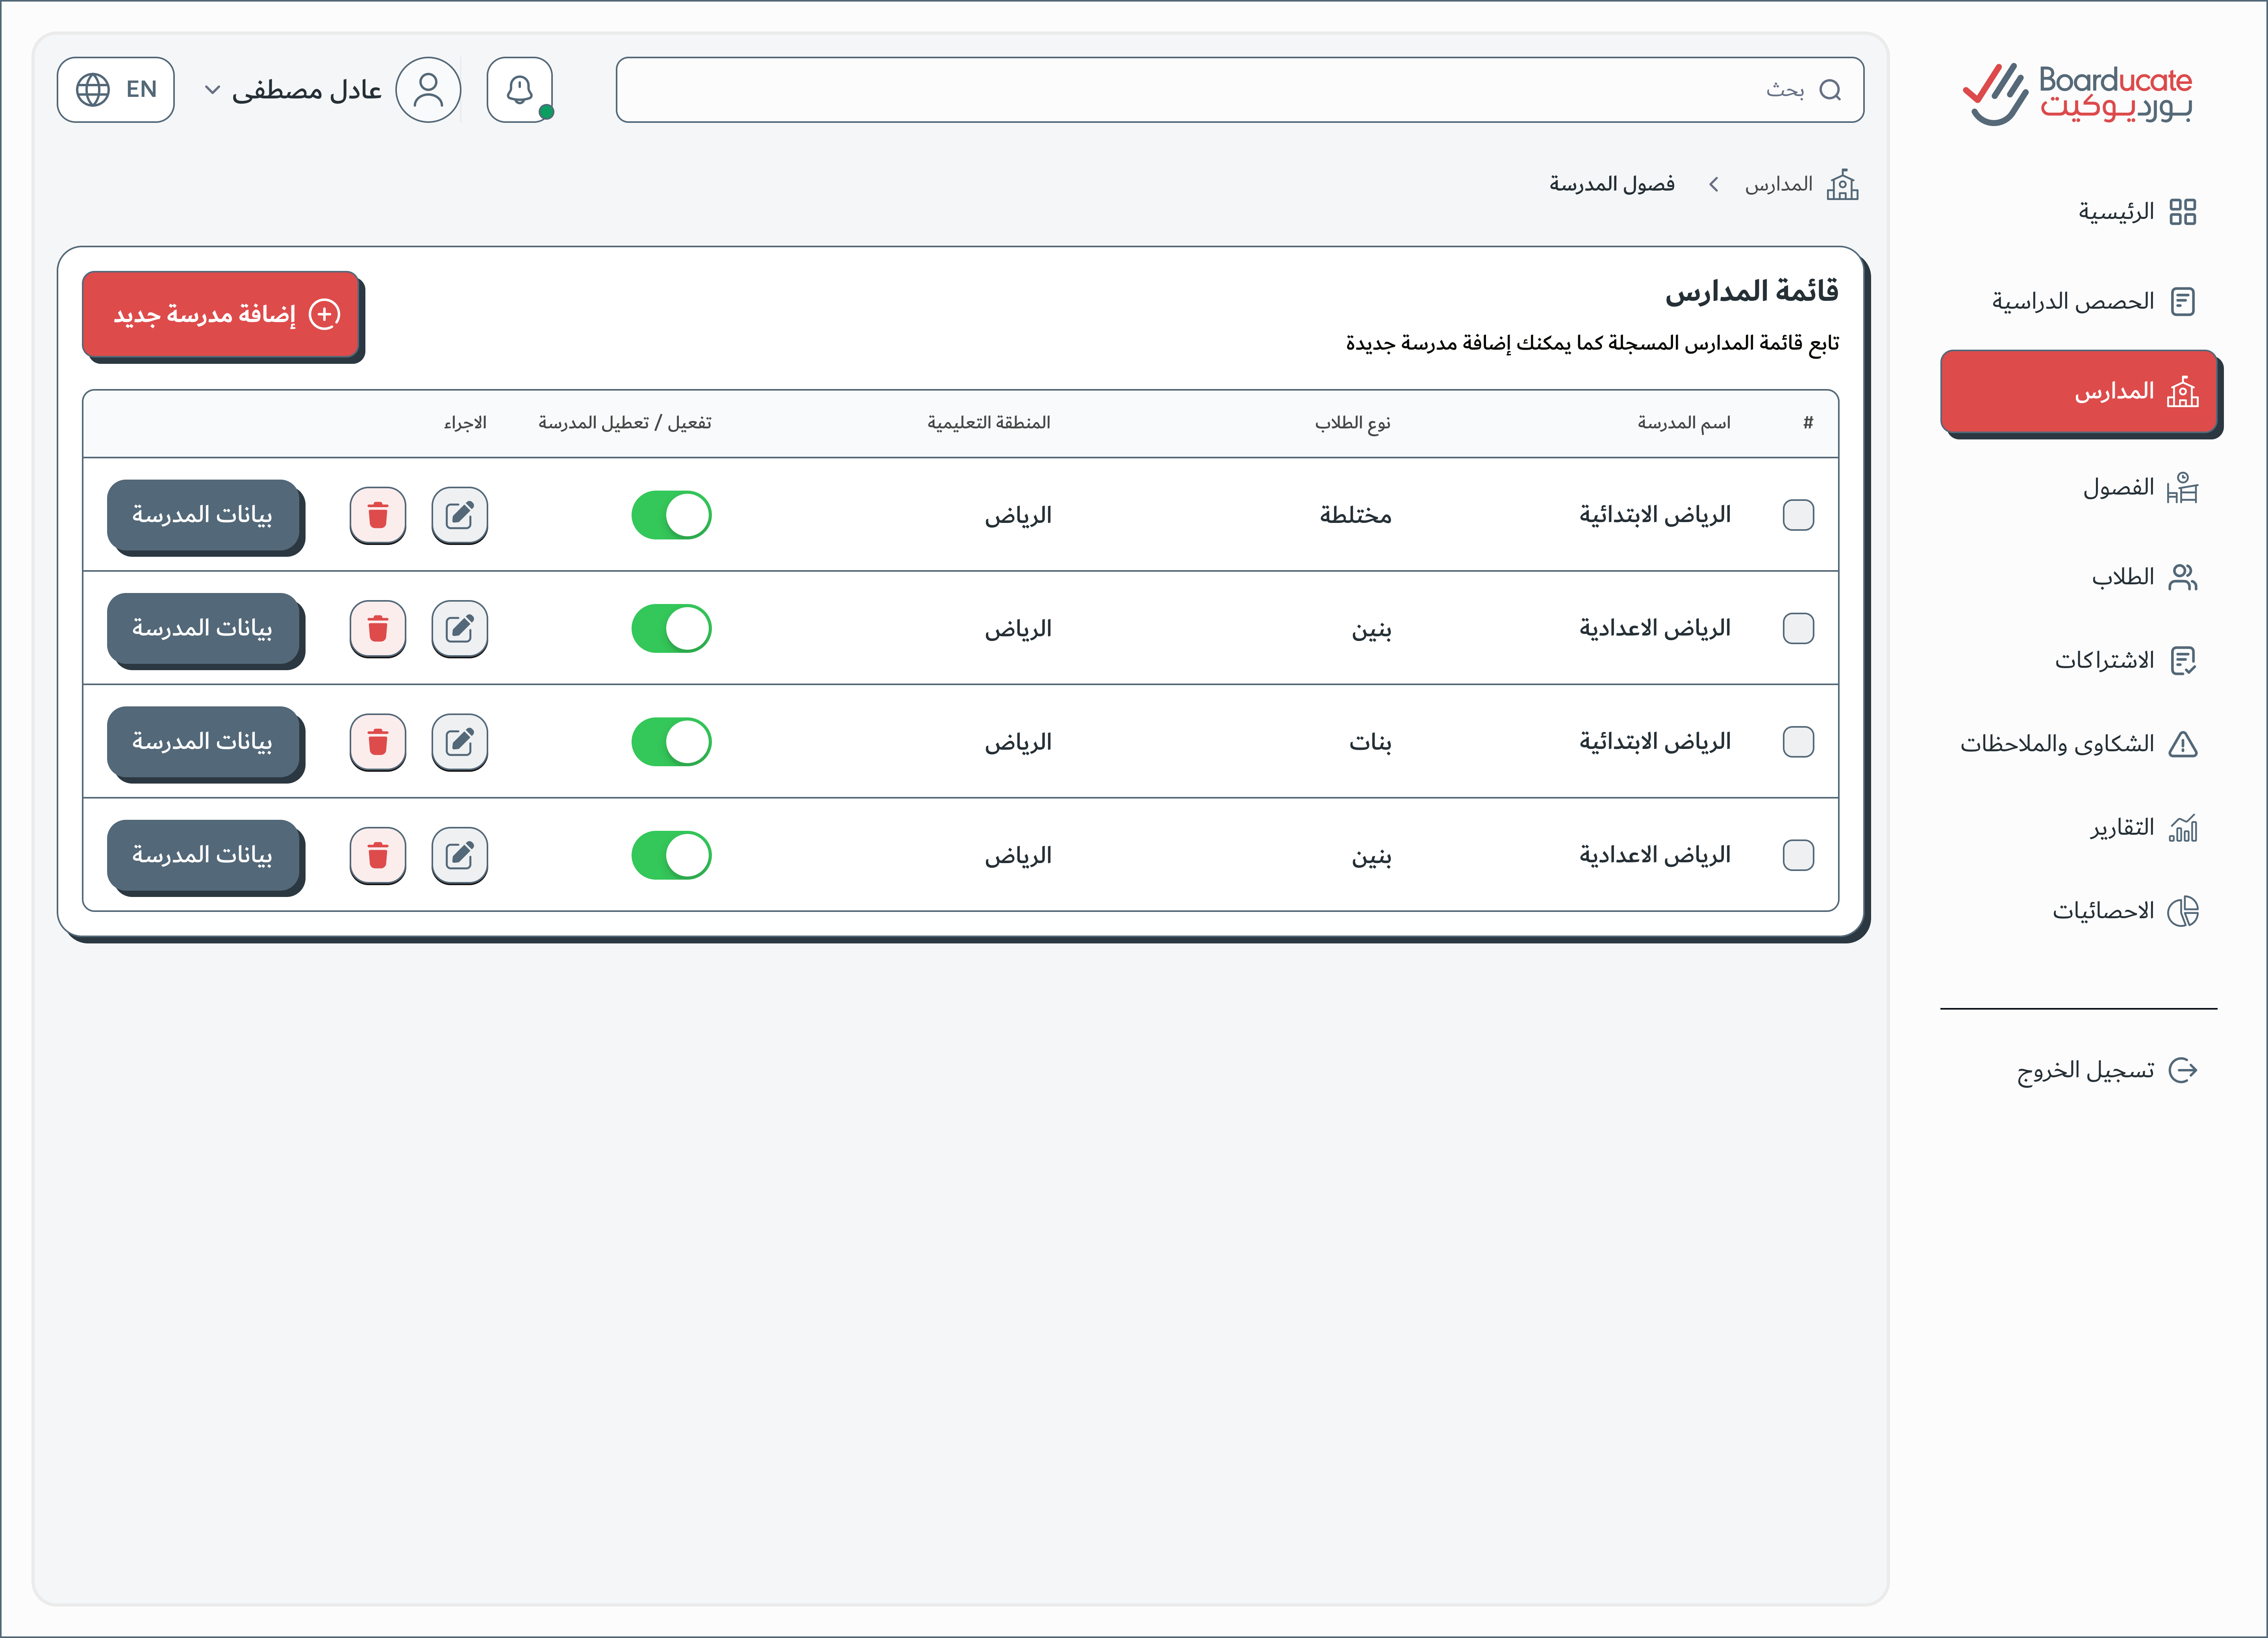Click the اسم المدرسة column header

pyautogui.click(x=1684, y=423)
